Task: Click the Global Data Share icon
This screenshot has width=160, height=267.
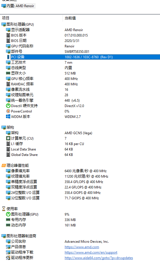Action: 8,154
